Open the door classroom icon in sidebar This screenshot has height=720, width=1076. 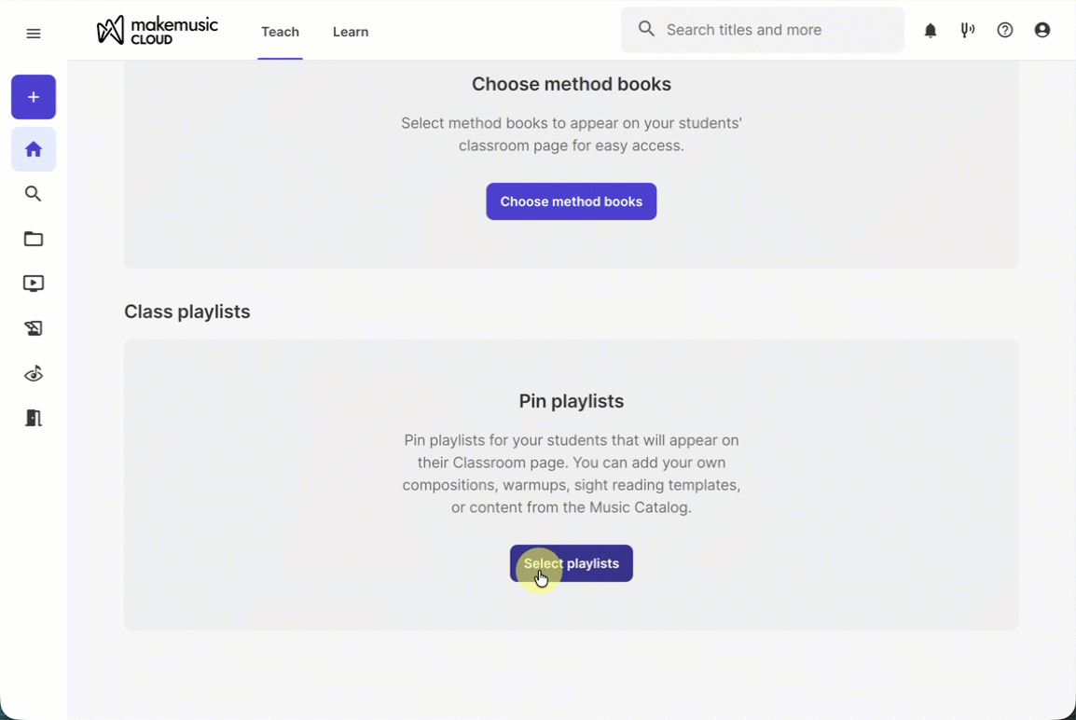(x=33, y=418)
